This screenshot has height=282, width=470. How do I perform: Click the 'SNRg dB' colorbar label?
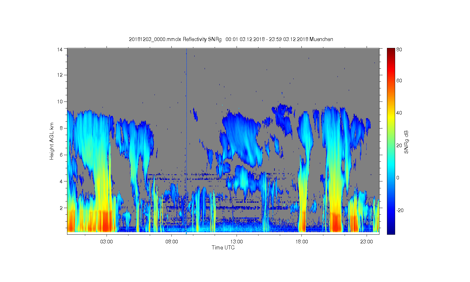click(x=406, y=142)
